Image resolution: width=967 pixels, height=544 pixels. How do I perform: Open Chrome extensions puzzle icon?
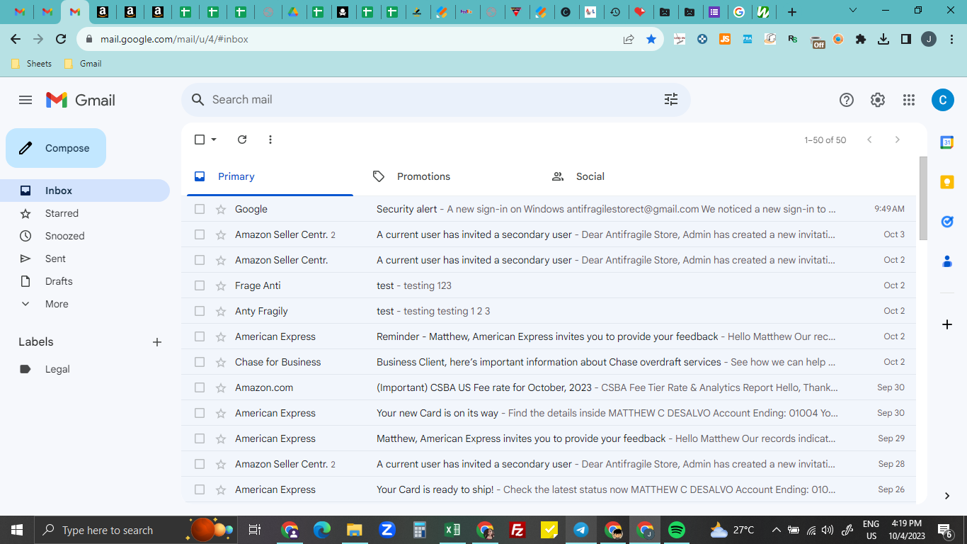click(861, 40)
